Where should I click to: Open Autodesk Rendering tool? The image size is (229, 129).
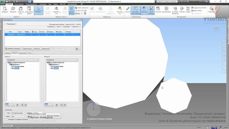(175, 10)
